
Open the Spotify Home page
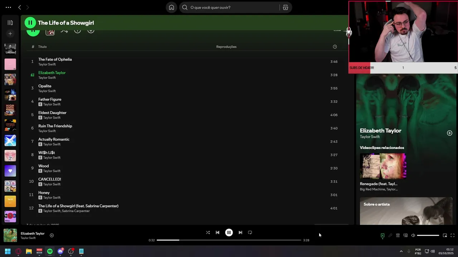(x=171, y=7)
